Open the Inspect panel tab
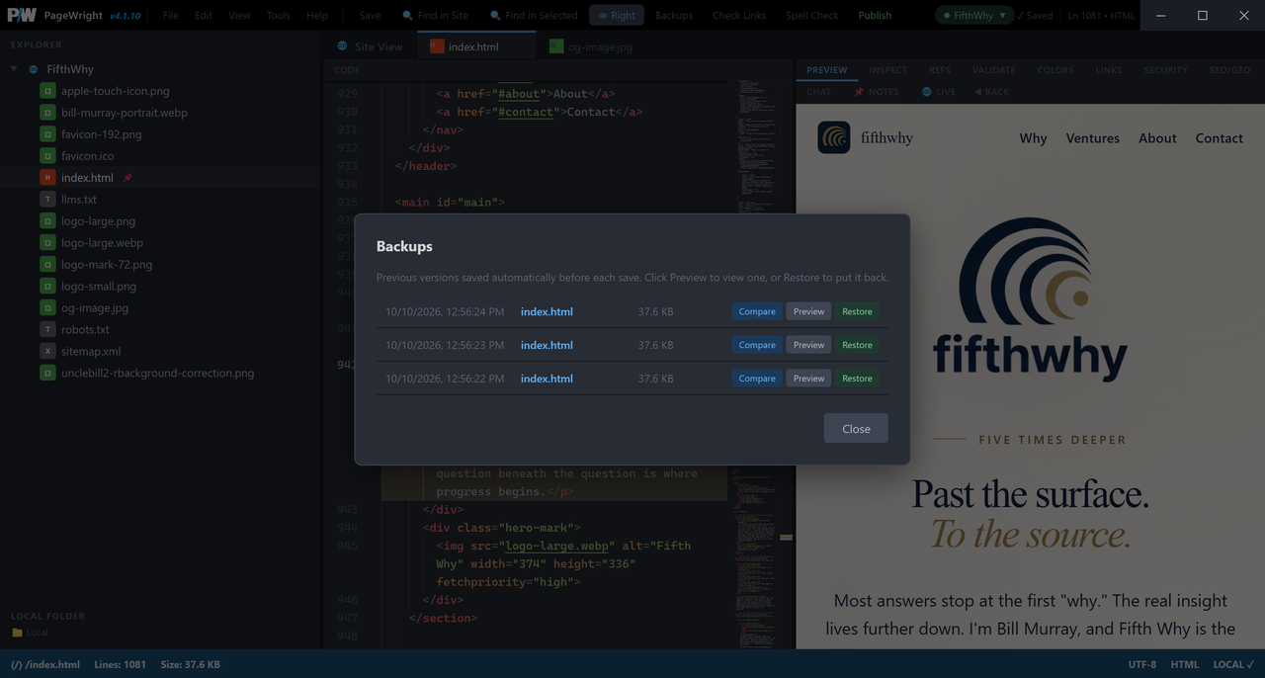The height and width of the screenshot is (678, 1265). pos(887,70)
